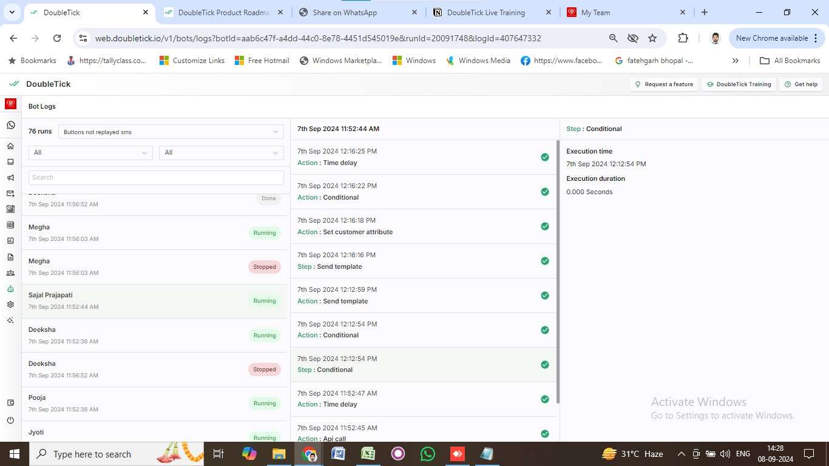Open the Chrome three-dot menu

click(815, 38)
